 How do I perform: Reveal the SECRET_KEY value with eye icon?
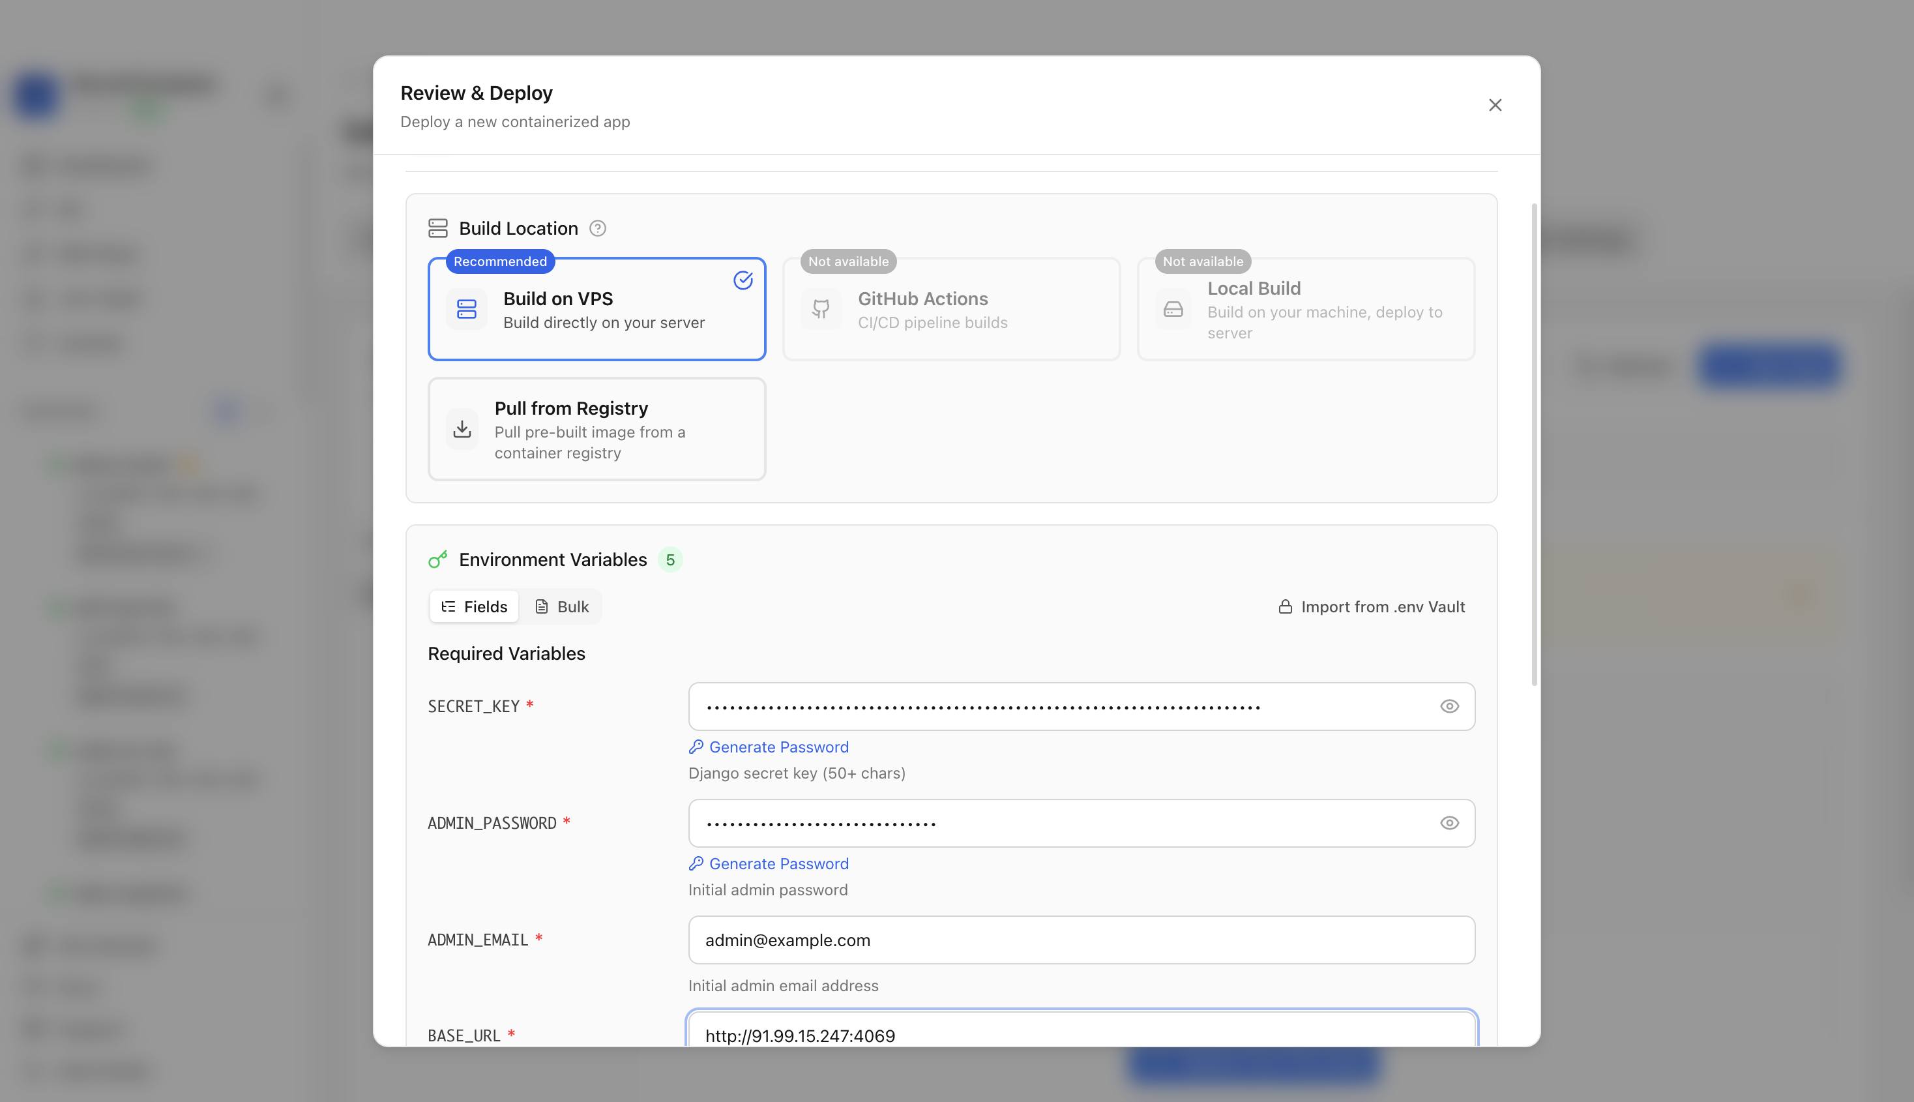[1449, 706]
